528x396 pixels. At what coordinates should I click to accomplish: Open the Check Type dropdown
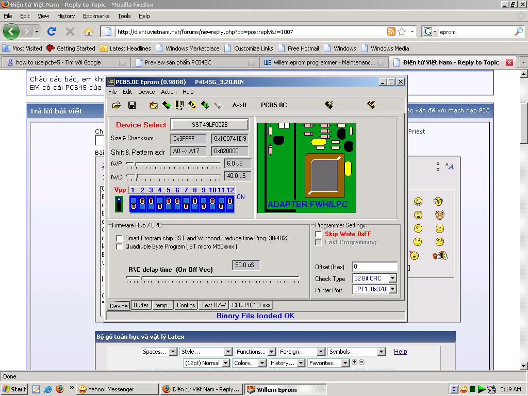pyautogui.click(x=392, y=278)
